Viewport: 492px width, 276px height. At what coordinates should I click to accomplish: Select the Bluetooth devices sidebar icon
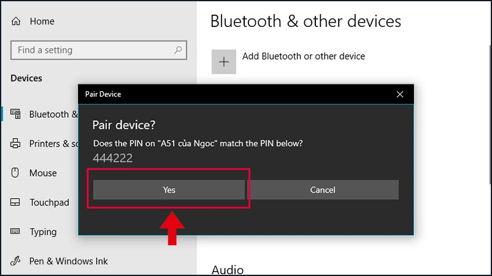tap(16, 114)
